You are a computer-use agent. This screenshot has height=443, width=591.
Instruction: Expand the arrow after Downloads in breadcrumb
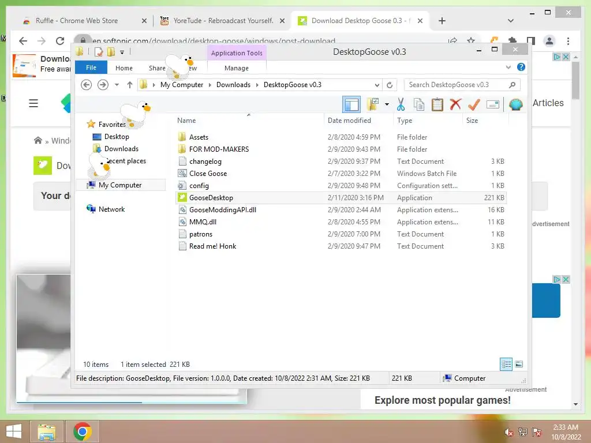[x=257, y=85]
